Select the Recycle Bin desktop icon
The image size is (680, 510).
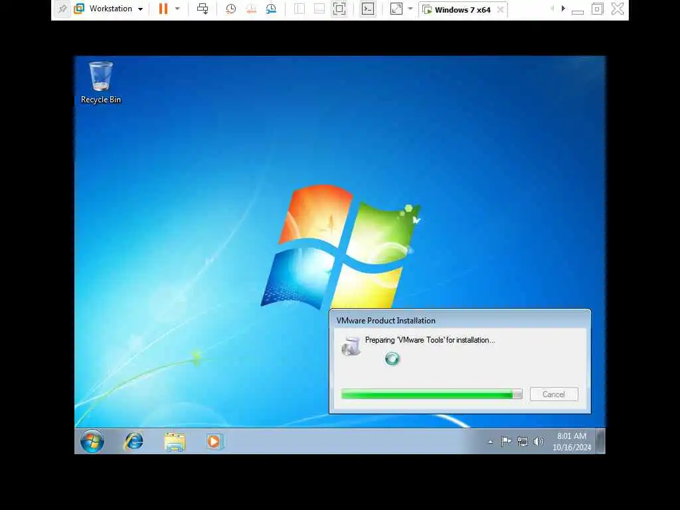tap(101, 82)
